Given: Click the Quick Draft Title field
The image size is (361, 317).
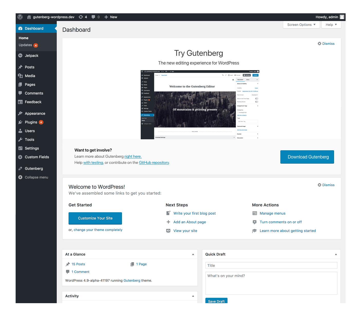Looking at the screenshot, I should (x=271, y=265).
